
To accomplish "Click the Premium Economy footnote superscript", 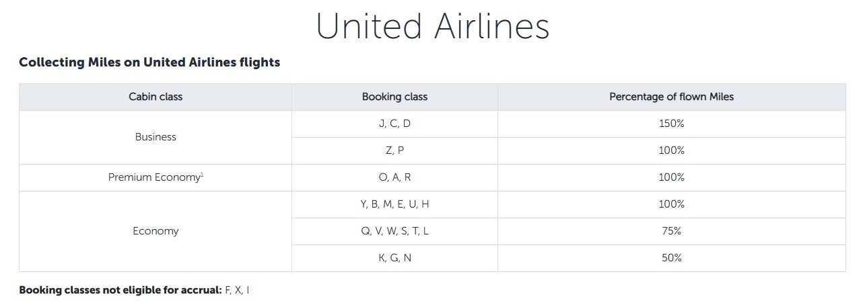I will 202,175.
